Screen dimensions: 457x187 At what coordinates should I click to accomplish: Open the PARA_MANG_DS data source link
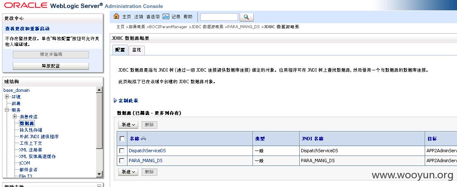(x=146, y=161)
